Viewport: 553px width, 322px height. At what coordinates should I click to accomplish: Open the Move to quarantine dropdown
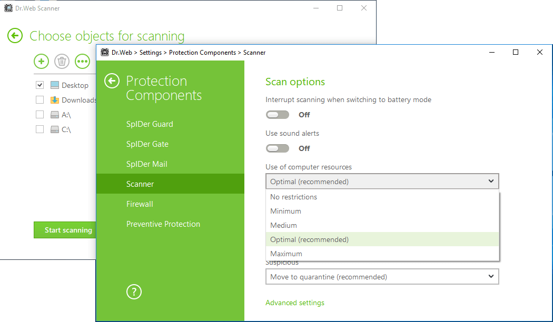(382, 277)
